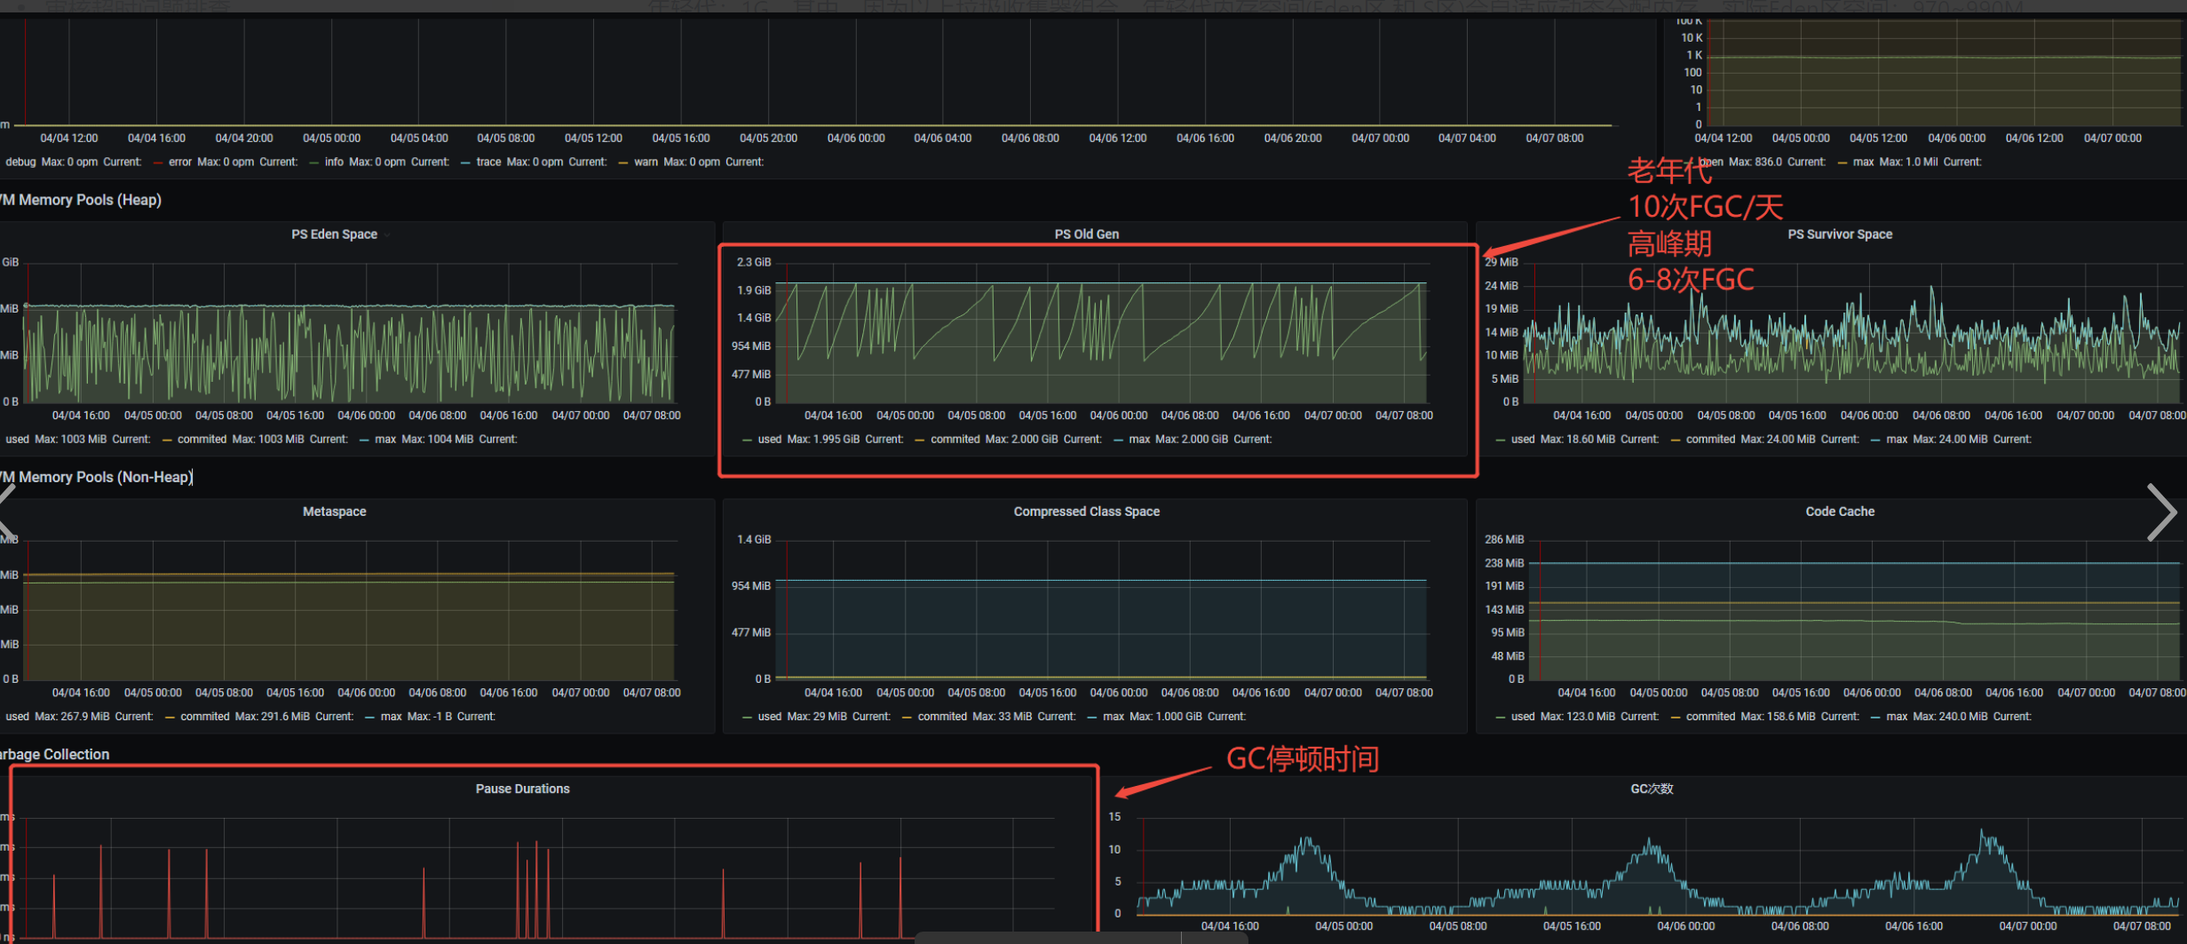Viewport: 2187px width, 944px height.
Task: Toggle the trace series in the log legend
Action: [488, 162]
